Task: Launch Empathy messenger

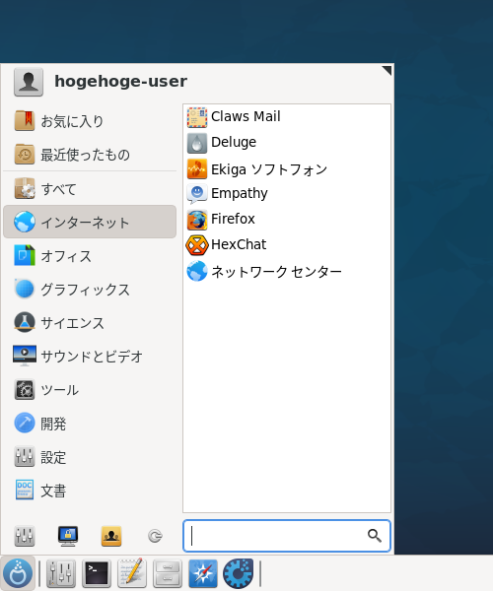Action: point(287,194)
